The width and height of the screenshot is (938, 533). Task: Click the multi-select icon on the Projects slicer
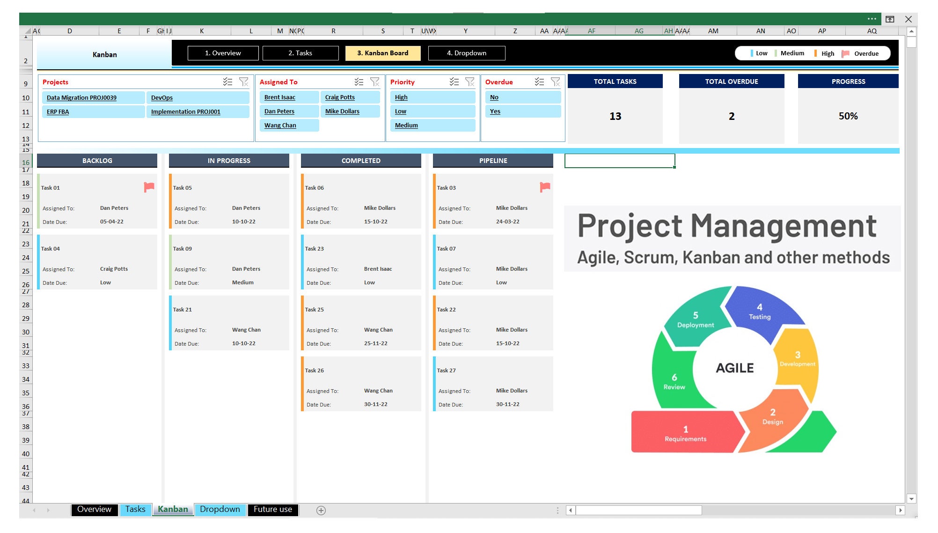(x=228, y=81)
